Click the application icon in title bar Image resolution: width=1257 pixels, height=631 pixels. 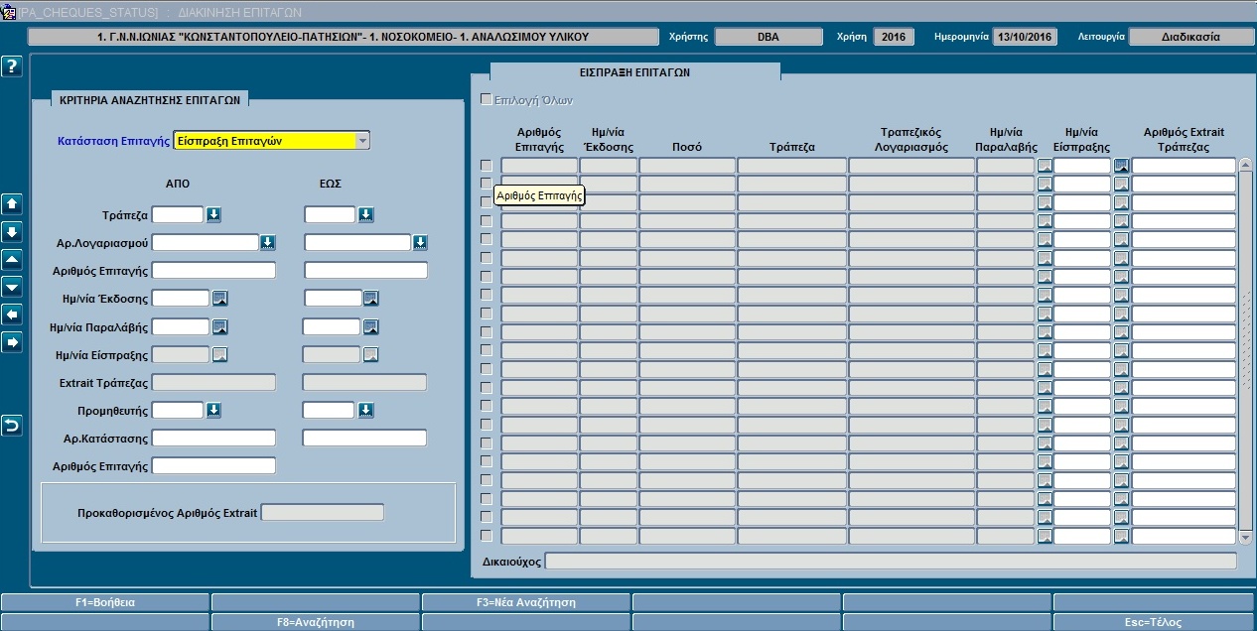pyautogui.click(x=8, y=12)
